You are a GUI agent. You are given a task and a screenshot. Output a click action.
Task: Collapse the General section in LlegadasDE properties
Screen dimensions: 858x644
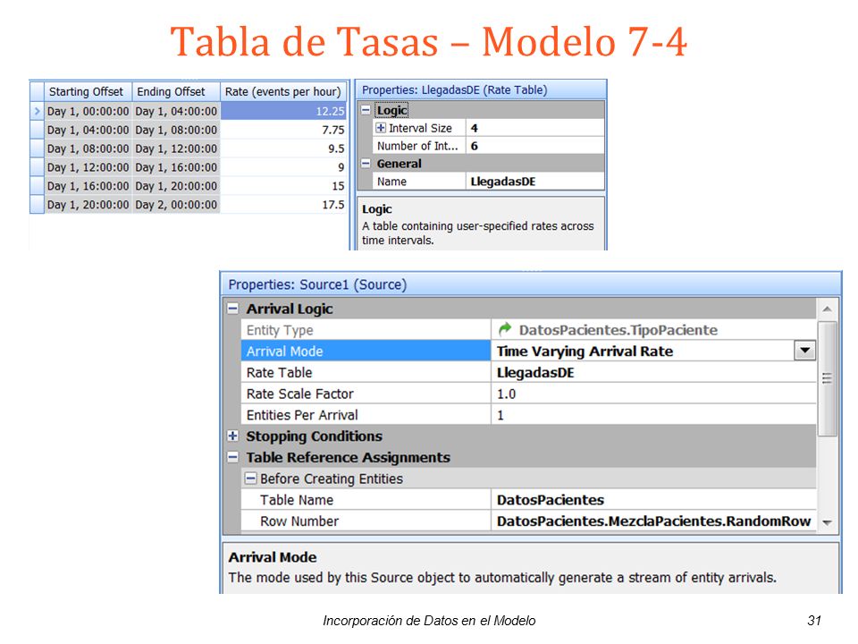click(366, 163)
